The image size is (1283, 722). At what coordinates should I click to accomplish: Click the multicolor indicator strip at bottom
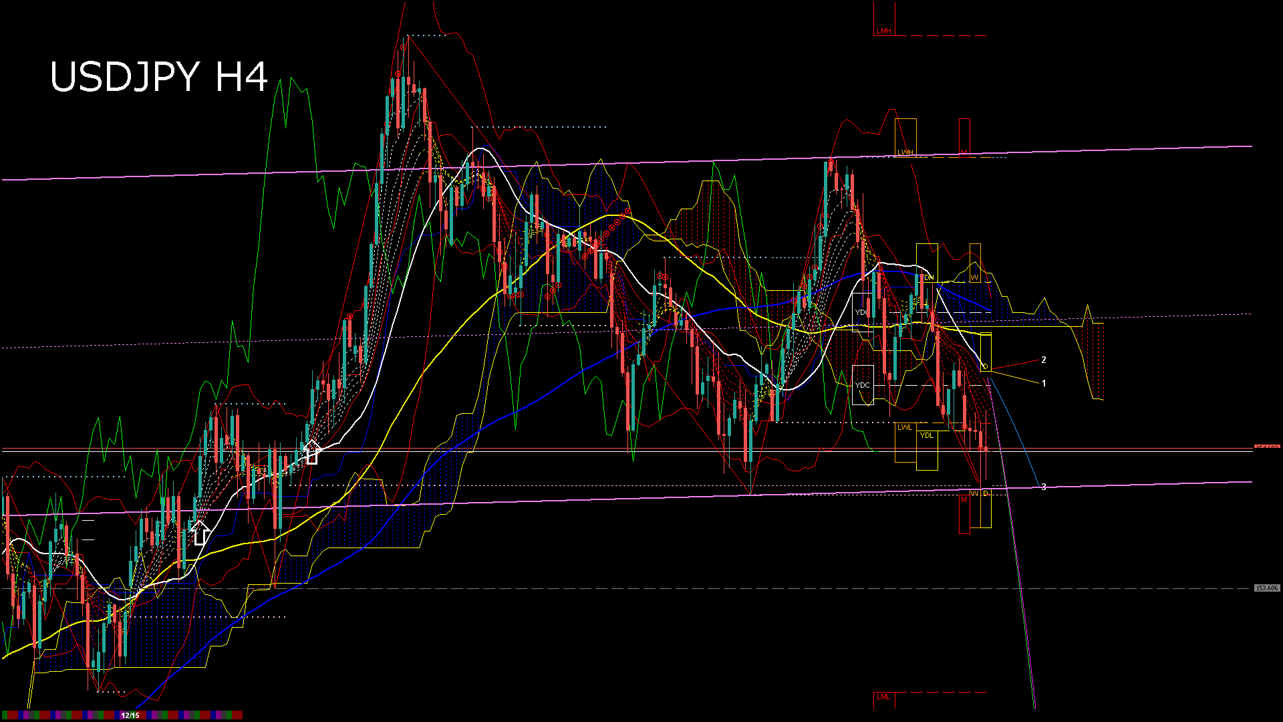(x=67, y=715)
